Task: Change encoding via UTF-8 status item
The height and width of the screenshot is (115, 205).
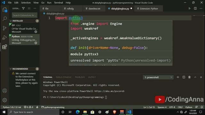Action: pyautogui.click(x=172, y=107)
